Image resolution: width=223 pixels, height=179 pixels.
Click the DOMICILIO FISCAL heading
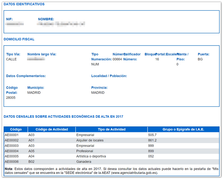click(x=19, y=39)
